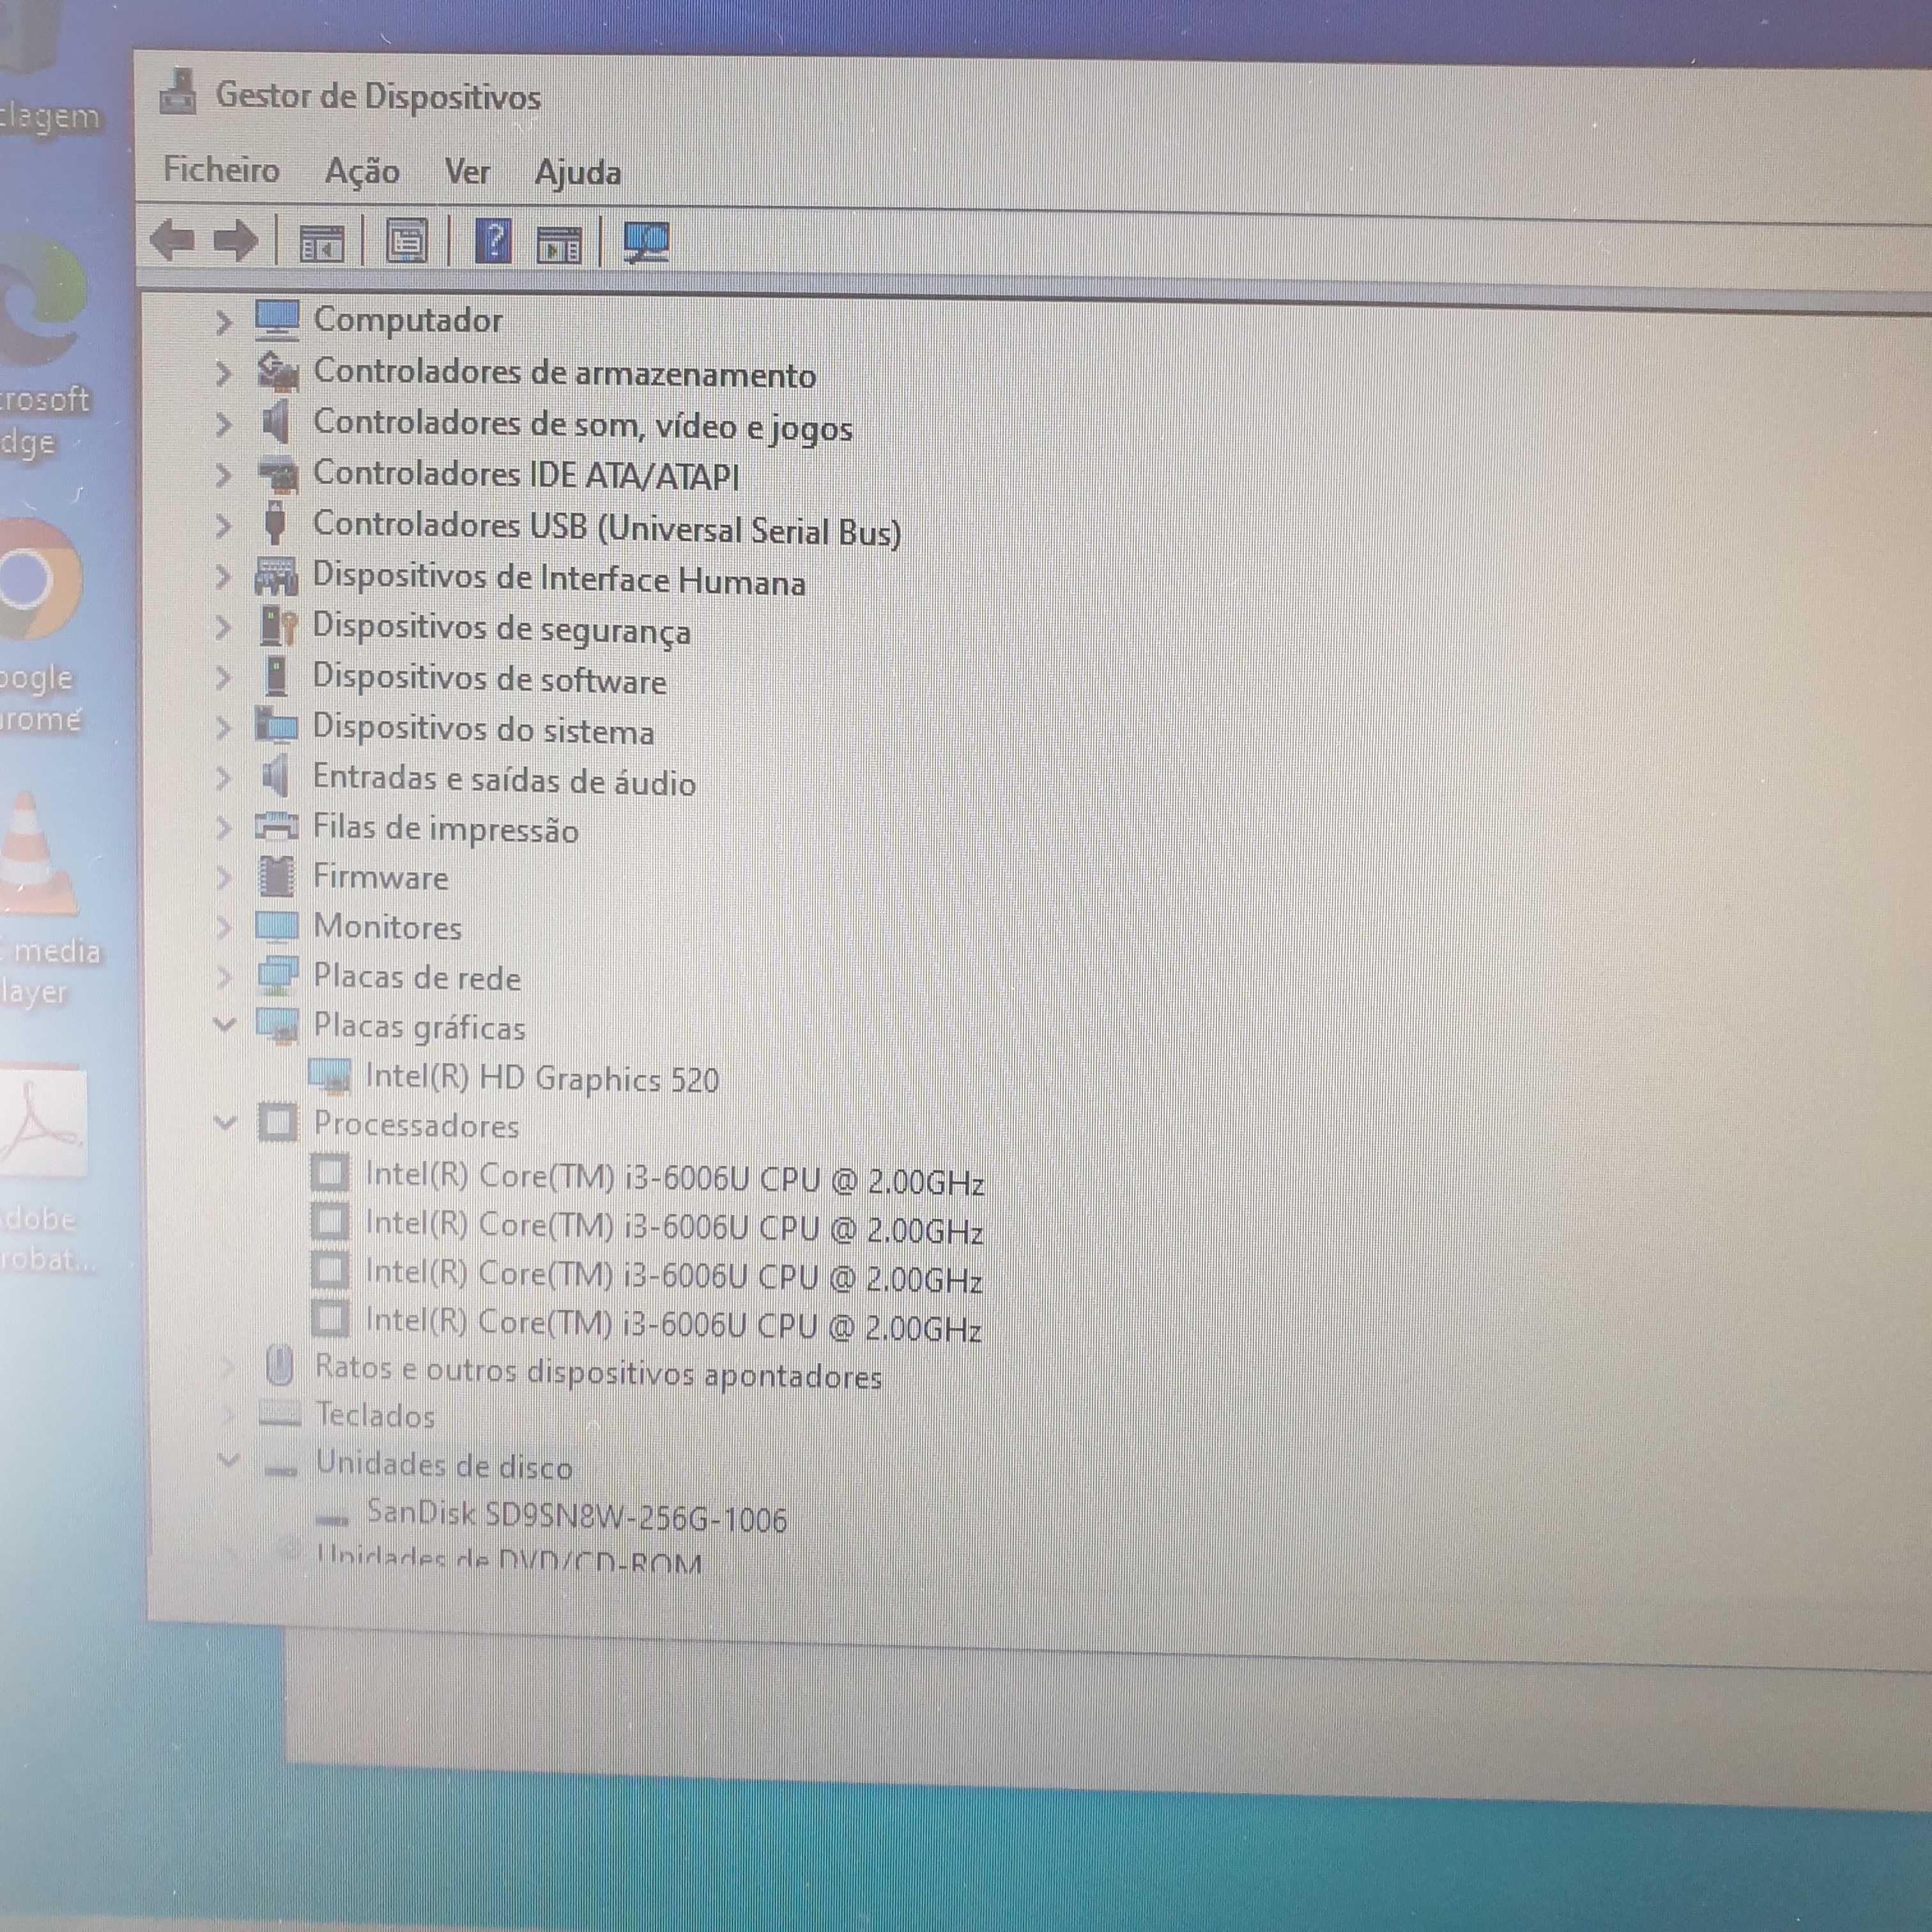Expand Controladores IDE ATA/ATAPI
The height and width of the screenshot is (1932, 1932).
coord(223,475)
